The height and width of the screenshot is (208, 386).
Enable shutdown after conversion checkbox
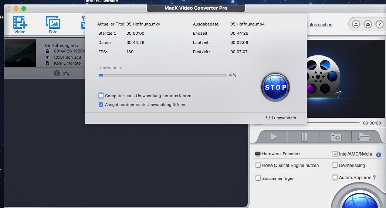point(101,96)
